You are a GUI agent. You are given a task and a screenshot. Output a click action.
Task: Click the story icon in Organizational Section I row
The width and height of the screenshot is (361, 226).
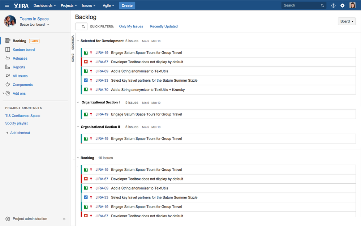click(x=86, y=114)
